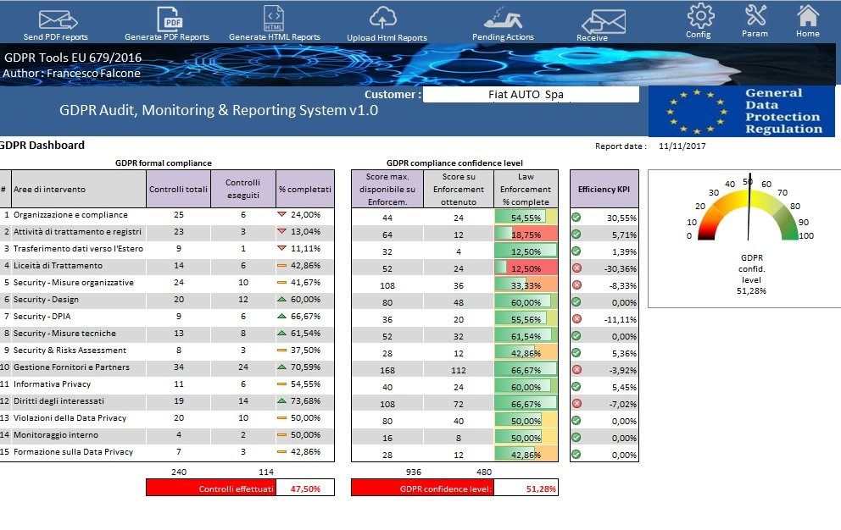
Task: Click the Customer field Fiat AUTO Spa
Action: pos(531,95)
